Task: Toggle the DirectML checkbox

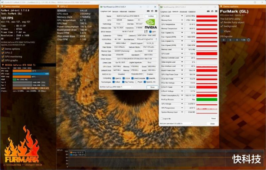Action: pyautogui.click(x=147, y=78)
